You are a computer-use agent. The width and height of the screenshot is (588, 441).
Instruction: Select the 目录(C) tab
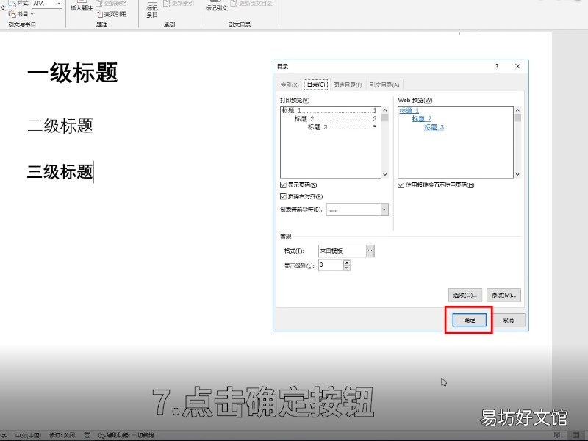(x=316, y=85)
